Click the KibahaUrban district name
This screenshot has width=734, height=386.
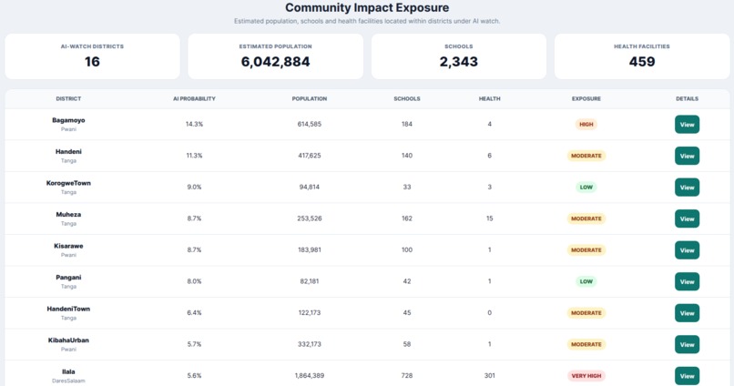click(68, 340)
